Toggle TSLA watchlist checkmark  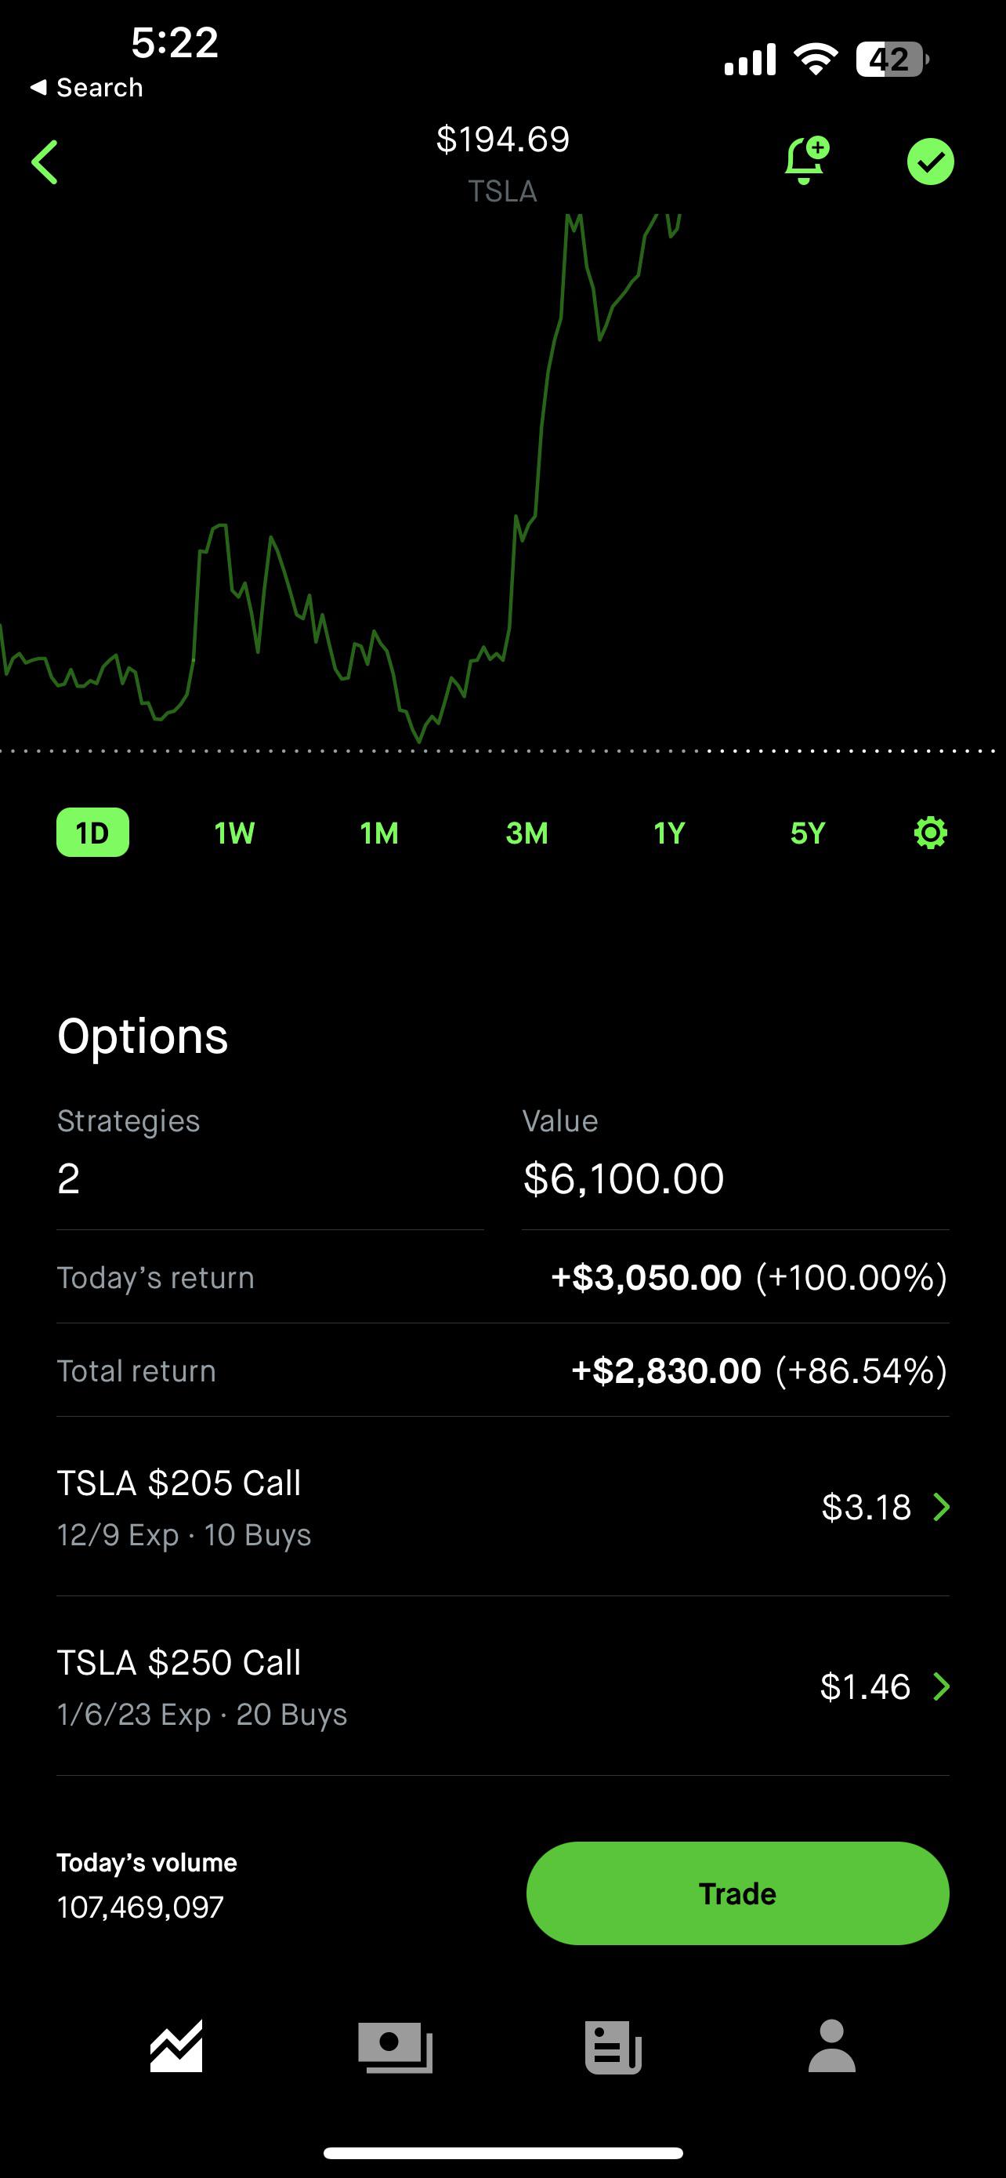click(x=930, y=162)
